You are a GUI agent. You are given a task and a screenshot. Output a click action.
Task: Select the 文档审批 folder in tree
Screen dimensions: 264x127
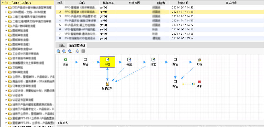pos(16,67)
